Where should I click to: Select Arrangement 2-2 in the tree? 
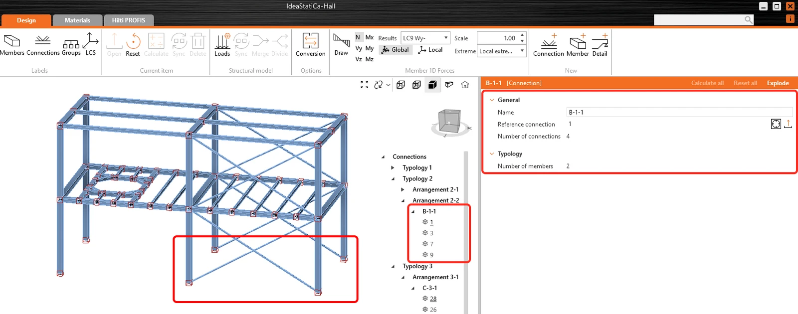click(x=435, y=201)
